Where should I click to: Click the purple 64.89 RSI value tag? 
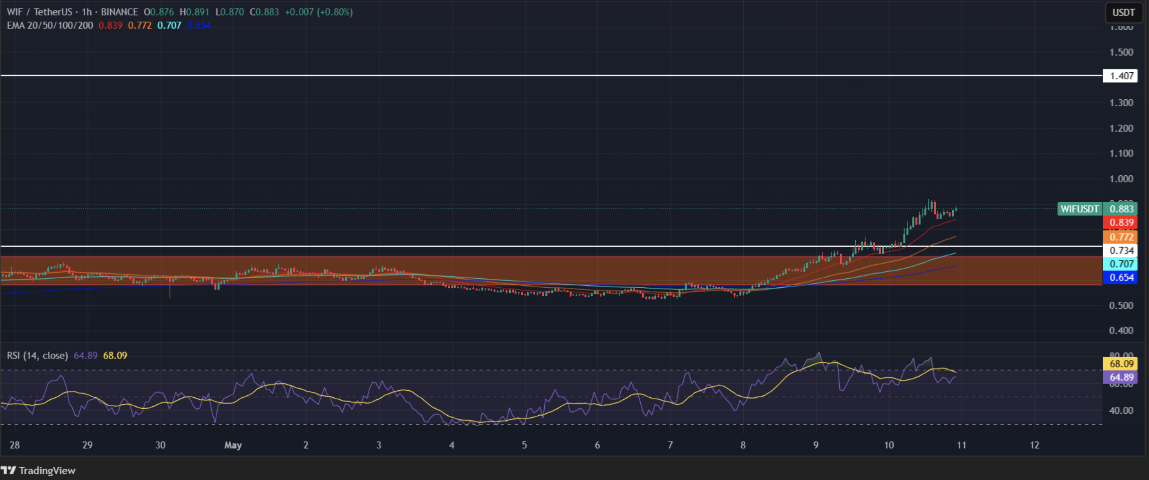click(1120, 377)
